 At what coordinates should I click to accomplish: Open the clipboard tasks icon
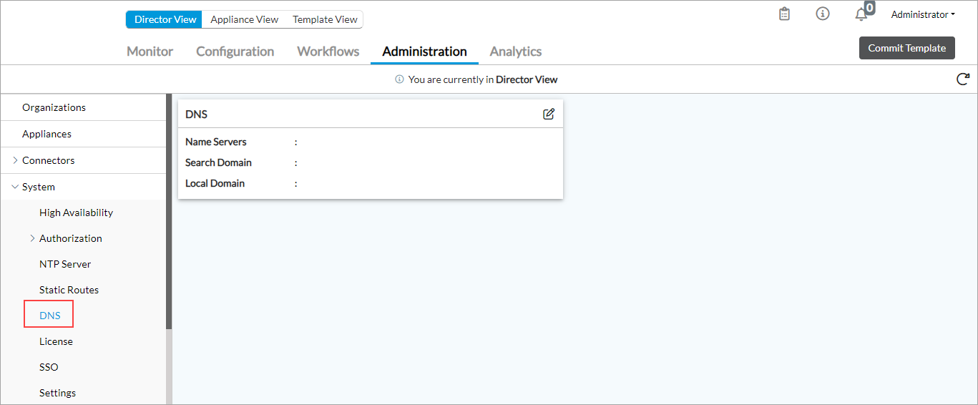785,14
